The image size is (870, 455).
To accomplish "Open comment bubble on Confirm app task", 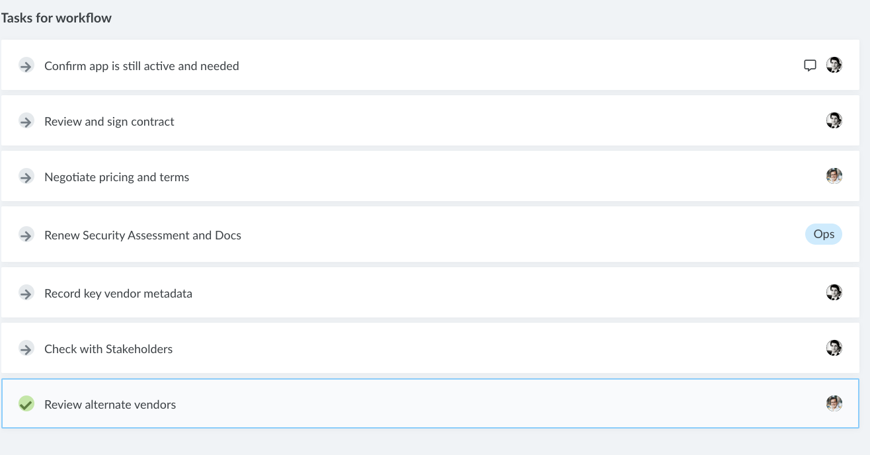I will click(810, 65).
